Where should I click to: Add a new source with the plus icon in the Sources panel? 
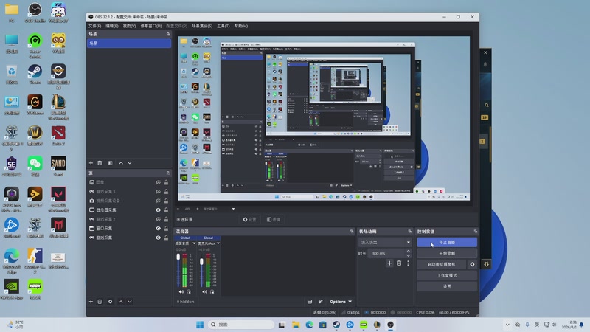point(91,302)
